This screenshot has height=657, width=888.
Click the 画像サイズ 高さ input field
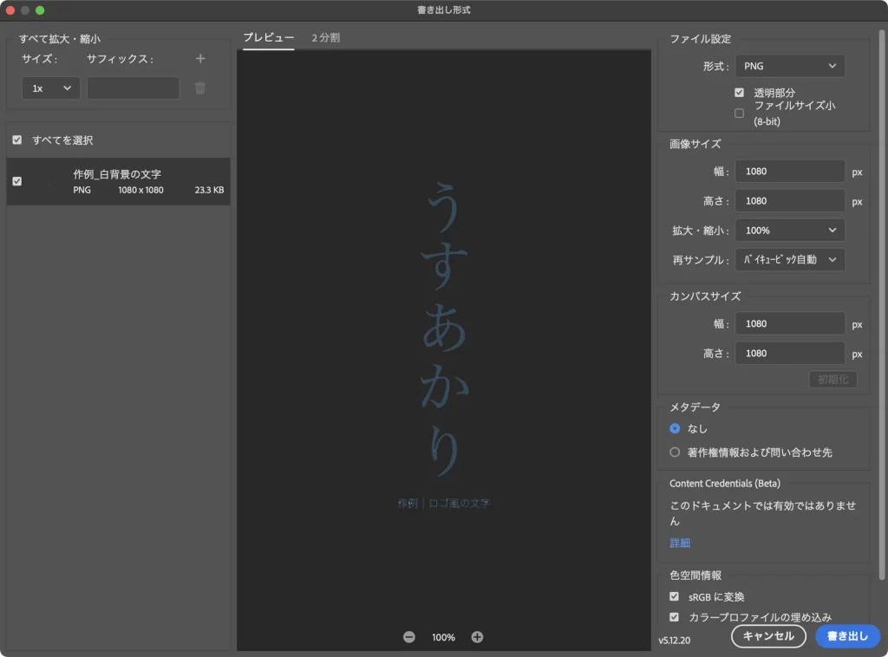(x=789, y=201)
